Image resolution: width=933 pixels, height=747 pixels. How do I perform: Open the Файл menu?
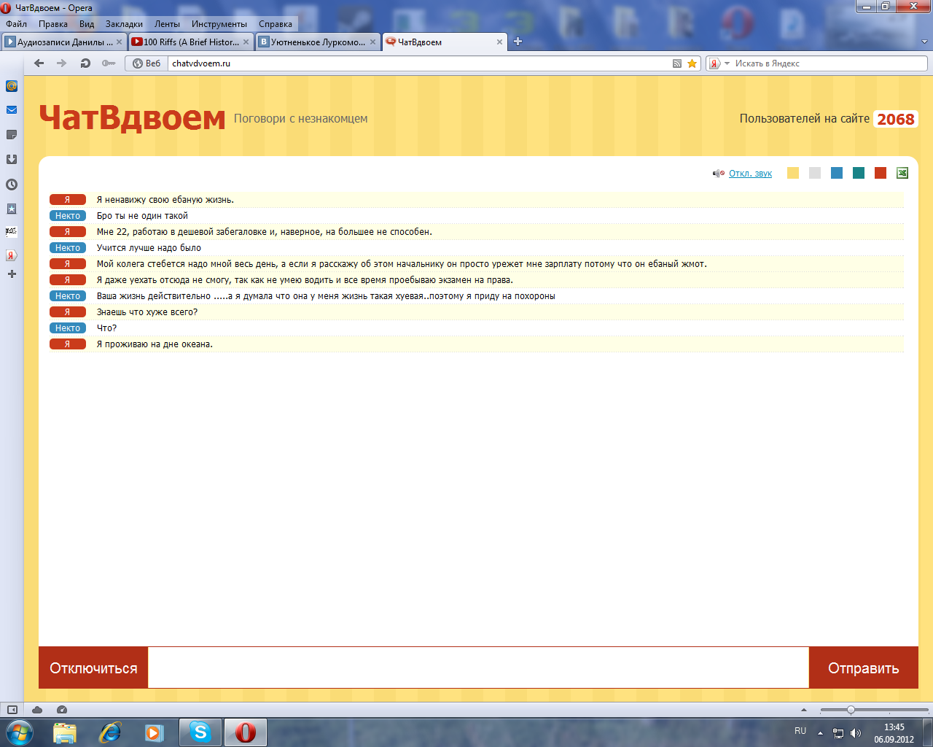click(16, 24)
